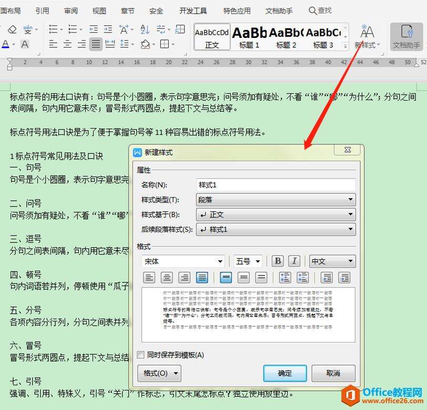Click the character shading A icon

pyautogui.click(x=25, y=44)
